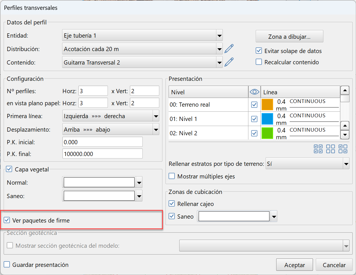Click the orange Terreno real color swatch
Image resolution: width=356 pixels, height=275 pixels.
pyautogui.click(x=267, y=105)
